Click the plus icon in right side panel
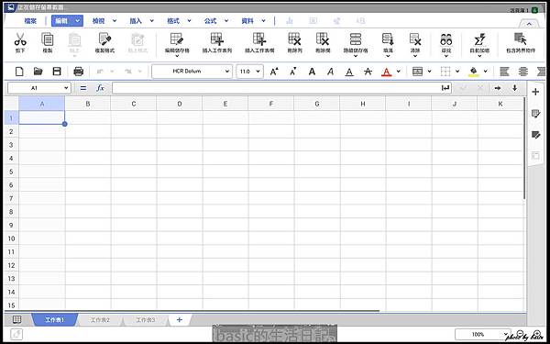The width and height of the screenshot is (550, 344). tap(535, 92)
